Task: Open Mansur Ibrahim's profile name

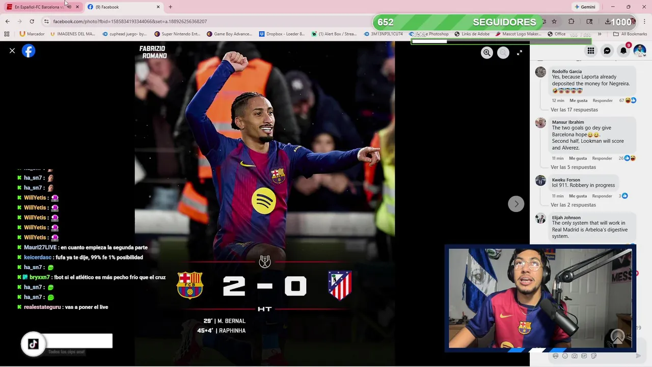Action: coord(568,122)
